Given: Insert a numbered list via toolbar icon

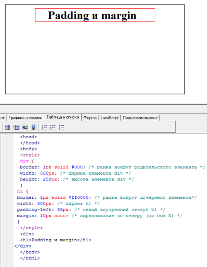Looking at the screenshot, I should point(44,127).
